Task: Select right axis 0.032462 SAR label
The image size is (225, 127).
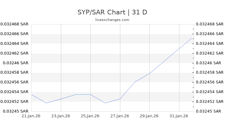Action: [x=209, y=53]
